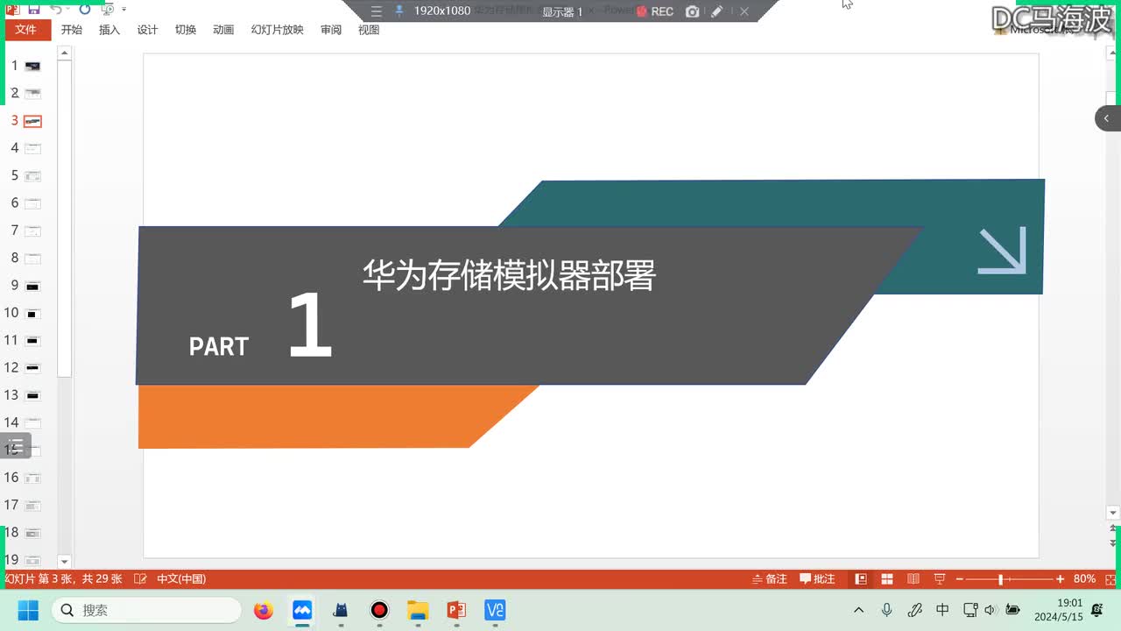Select slide 1 thumbnail

click(32, 67)
